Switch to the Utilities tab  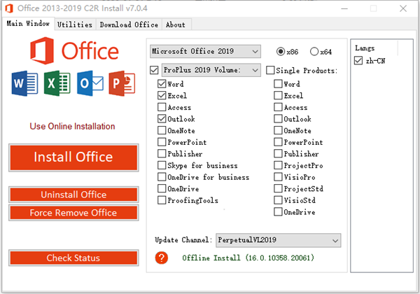click(x=75, y=24)
